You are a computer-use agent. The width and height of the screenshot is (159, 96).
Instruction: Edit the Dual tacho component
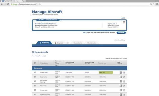121,77
